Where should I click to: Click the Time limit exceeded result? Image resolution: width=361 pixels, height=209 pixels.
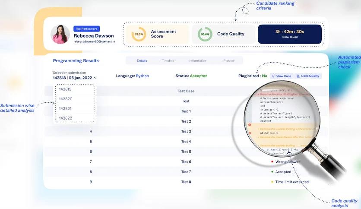click(292, 182)
